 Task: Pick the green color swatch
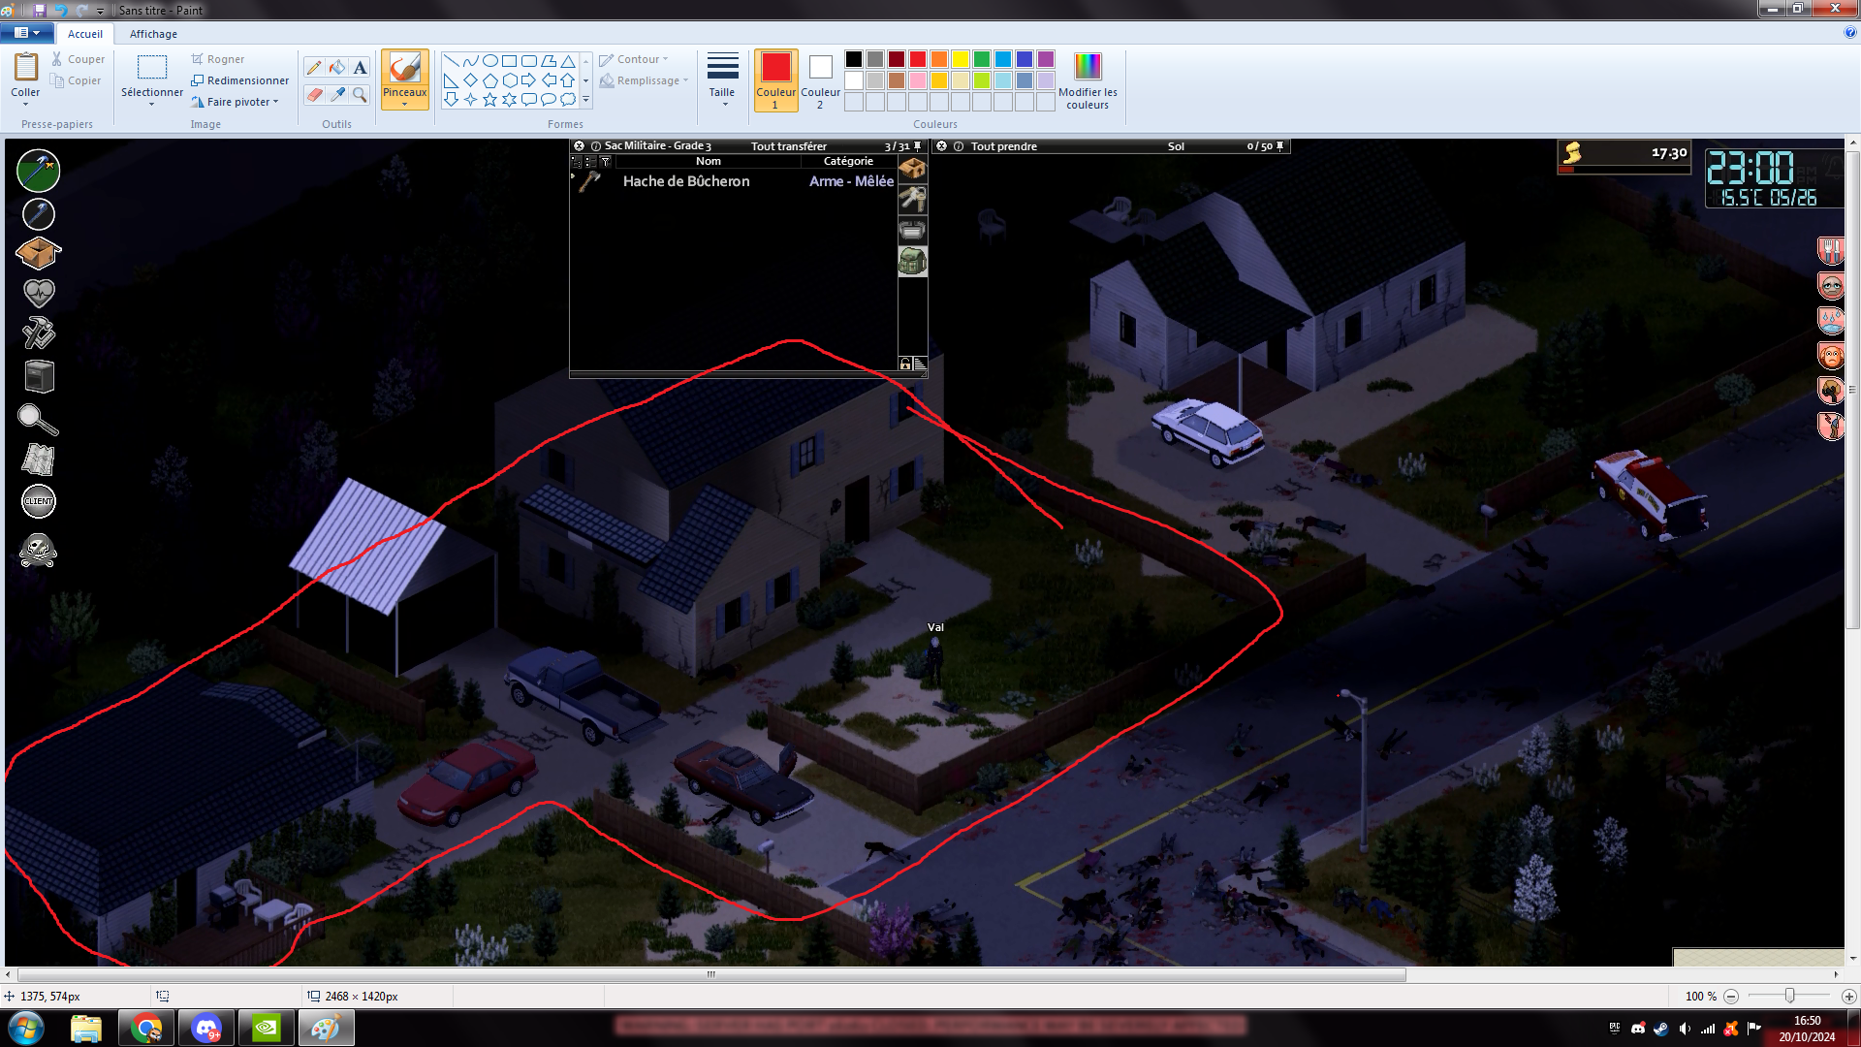982,59
